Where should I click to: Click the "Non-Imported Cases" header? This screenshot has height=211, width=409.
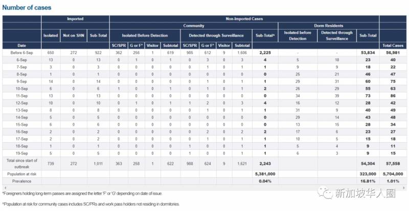coord(244,19)
